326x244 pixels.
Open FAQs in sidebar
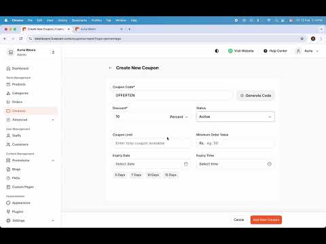tap(13, 178)
